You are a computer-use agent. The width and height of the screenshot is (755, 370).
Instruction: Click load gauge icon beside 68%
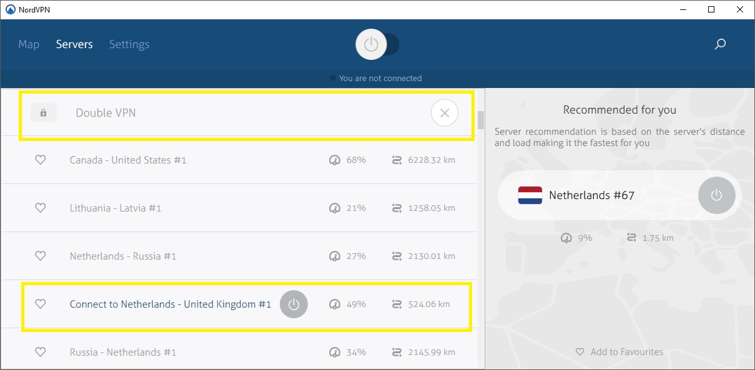point(335,160)
